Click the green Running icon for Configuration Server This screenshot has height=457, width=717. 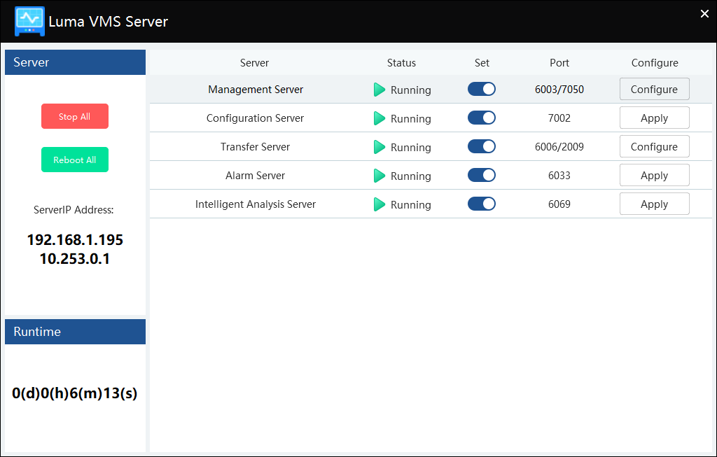point(379,118)
